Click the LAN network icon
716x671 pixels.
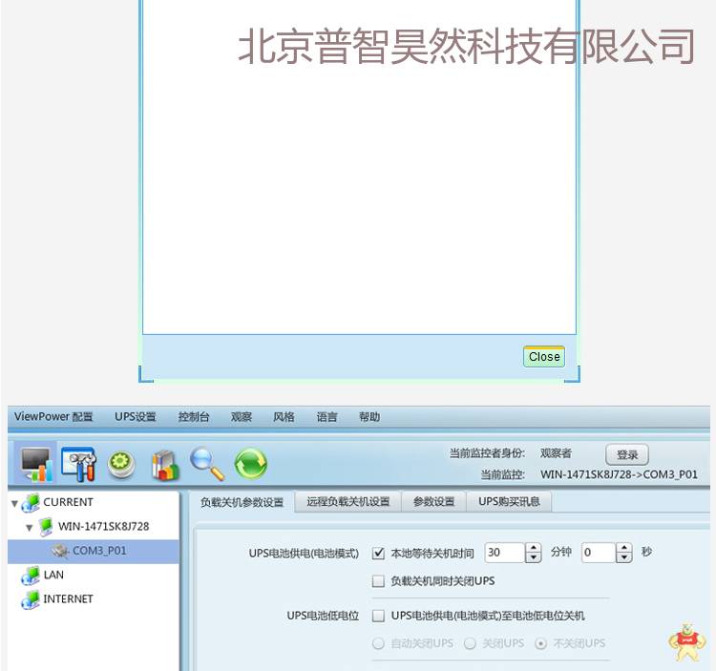pos(31,576)
